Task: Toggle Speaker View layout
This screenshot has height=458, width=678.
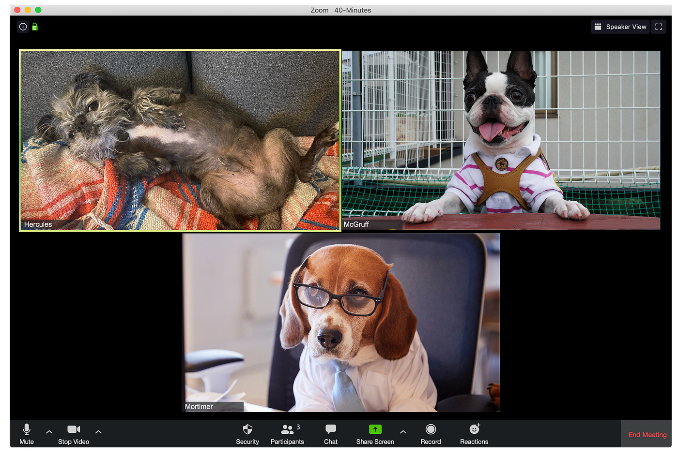Action: click(x=620, y=27)
